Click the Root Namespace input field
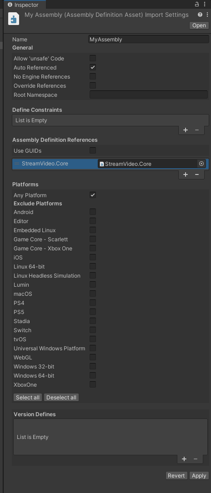This screenshot has width=211, height=493. click(x=148, y=95)
